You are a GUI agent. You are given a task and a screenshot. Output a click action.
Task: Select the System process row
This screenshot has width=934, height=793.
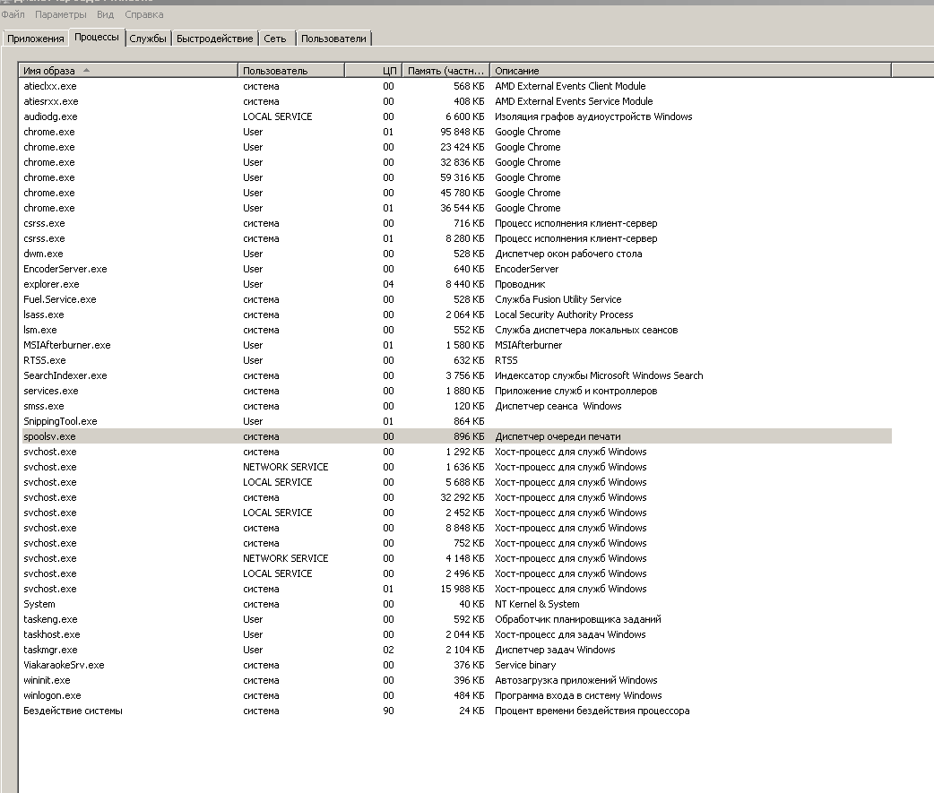[x=457, y=604]
